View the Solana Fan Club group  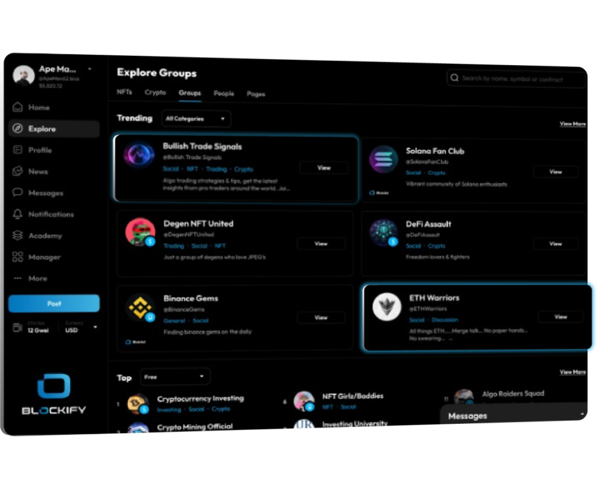[x=555, y=172]
